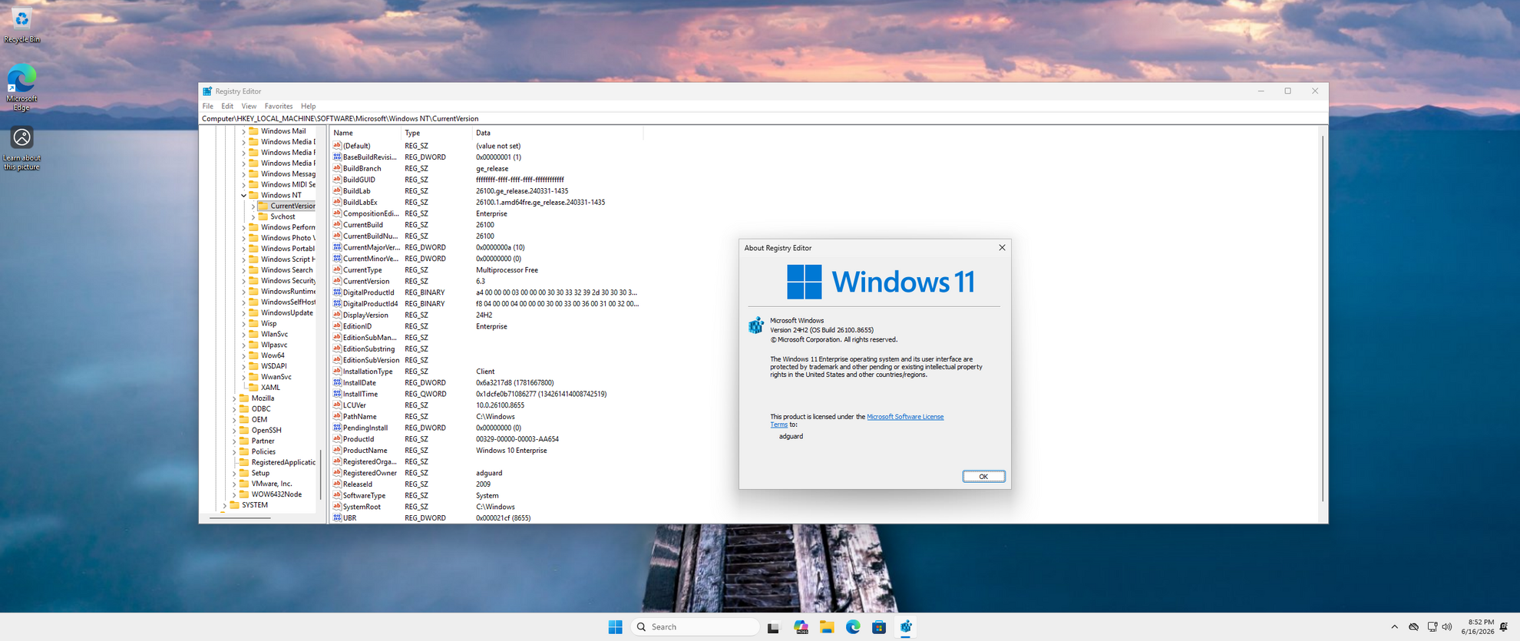Click the SYSTEM folder icon in tree
This screenshot has height=641, width=1520.
tap(234, 505)
